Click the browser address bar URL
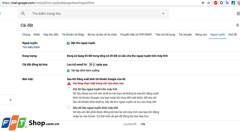The height and width of the screenshot is (132, 240). pos(48,3)
